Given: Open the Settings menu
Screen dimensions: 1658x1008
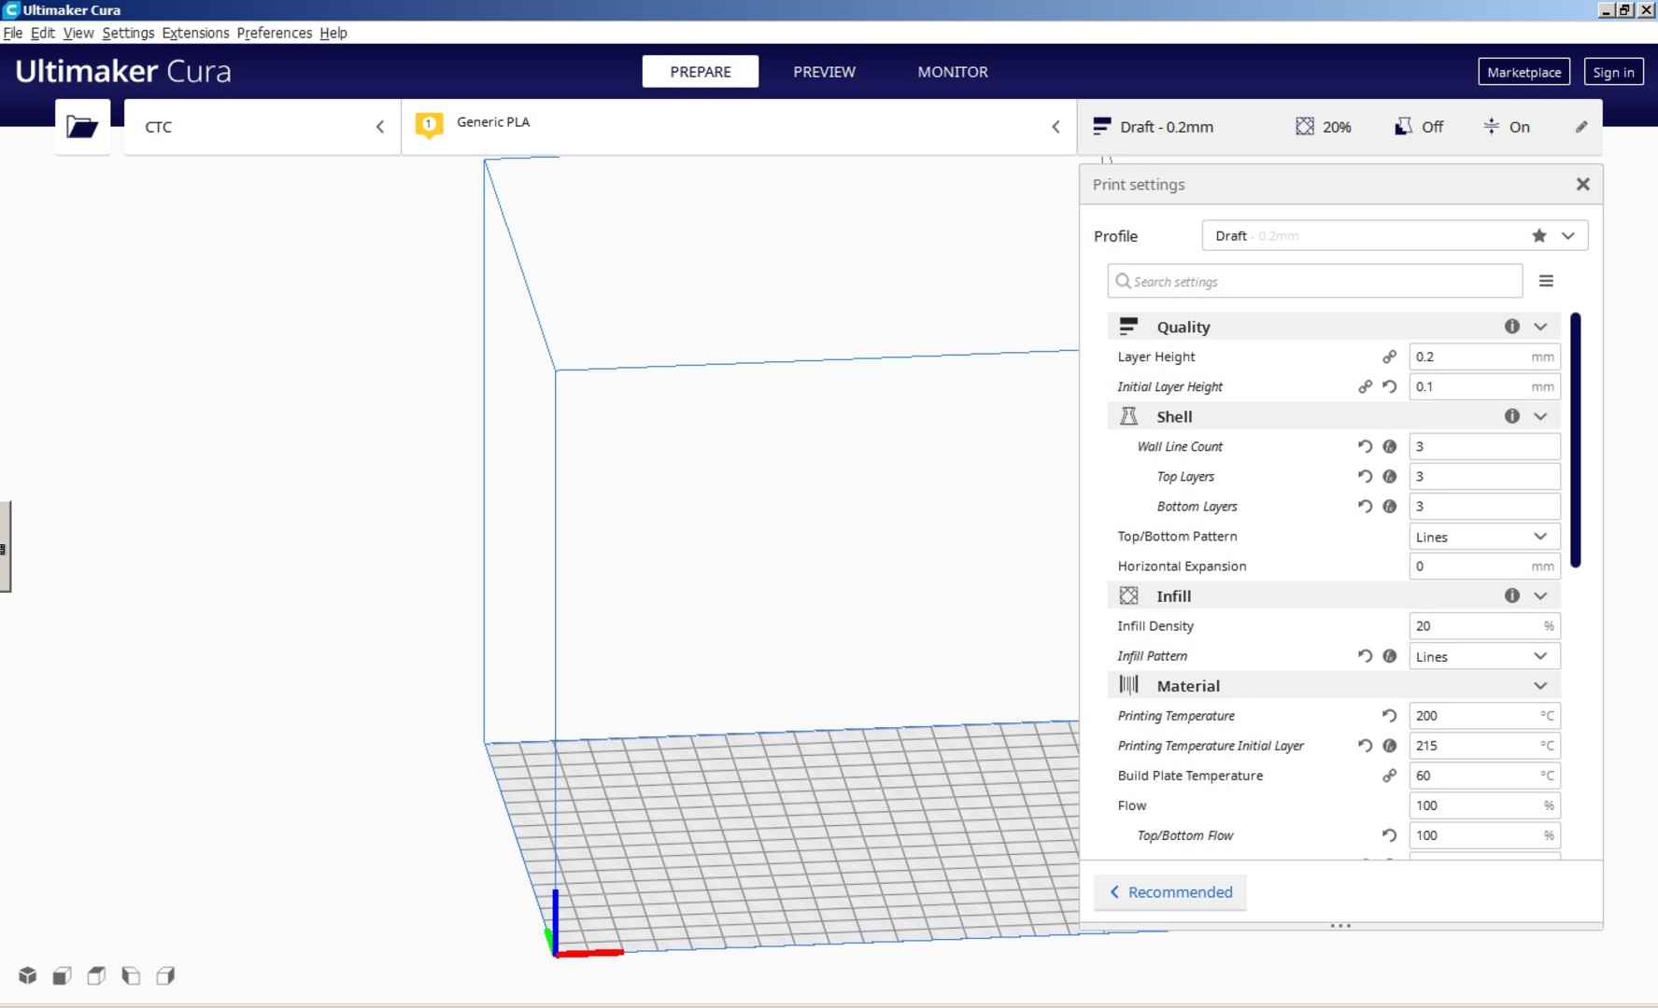Looking at the screenshot, I should tap(128, 33).
